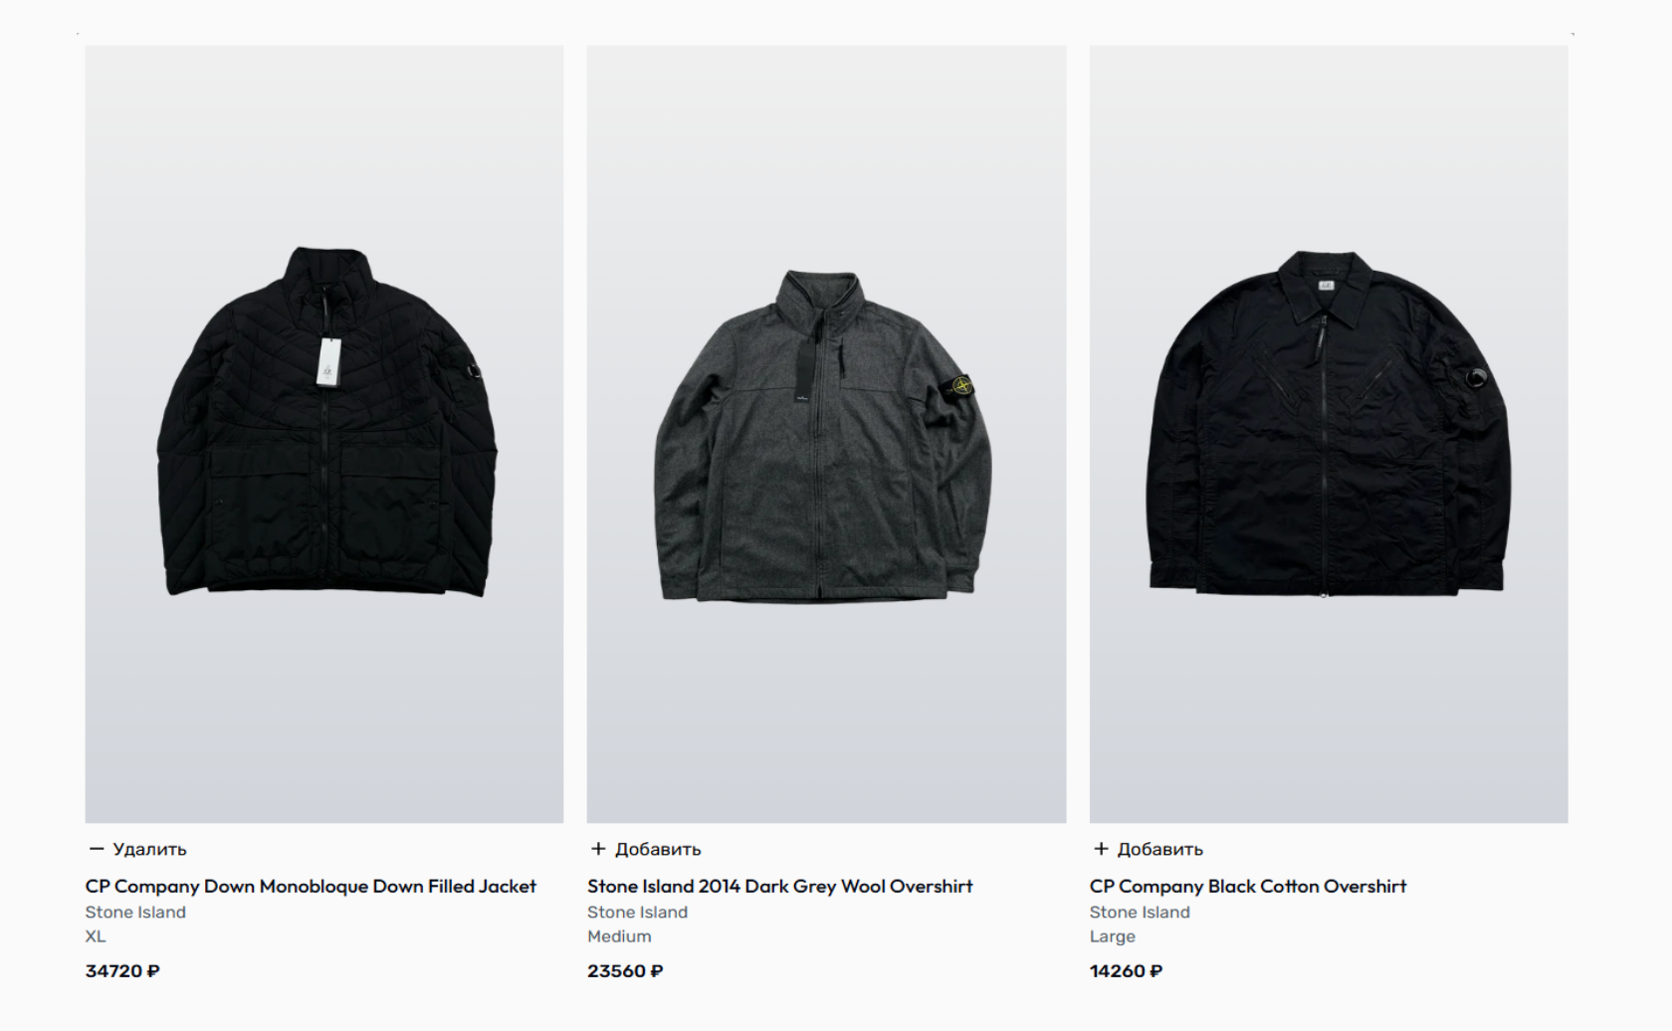Add Stone Island Wool Overshirt via Добавить label

[x=658, y=849]
